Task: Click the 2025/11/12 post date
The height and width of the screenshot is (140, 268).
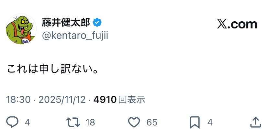Action: tap(62, 100)
